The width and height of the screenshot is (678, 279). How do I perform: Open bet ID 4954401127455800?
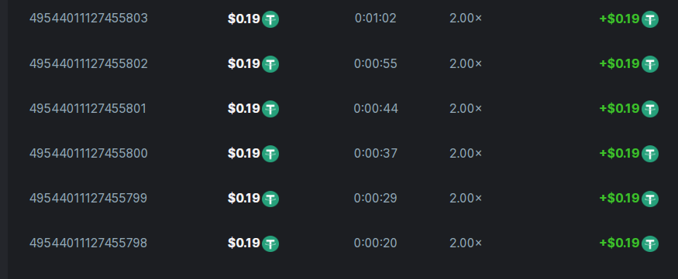click(x=88, y=154)
